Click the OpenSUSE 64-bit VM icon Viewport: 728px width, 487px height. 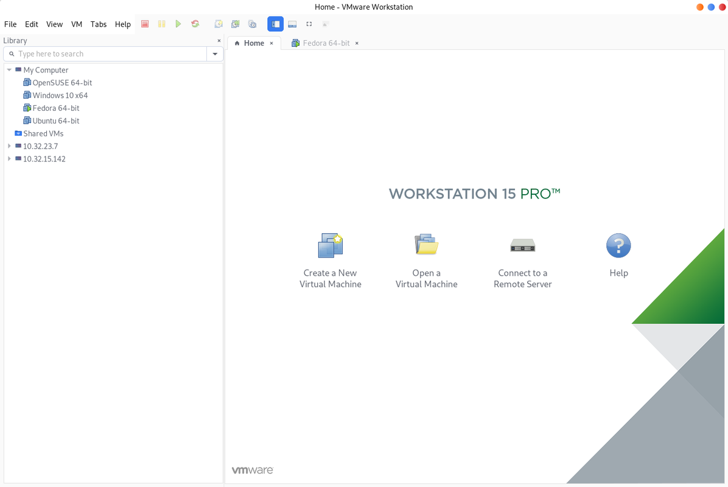[27, 82]
